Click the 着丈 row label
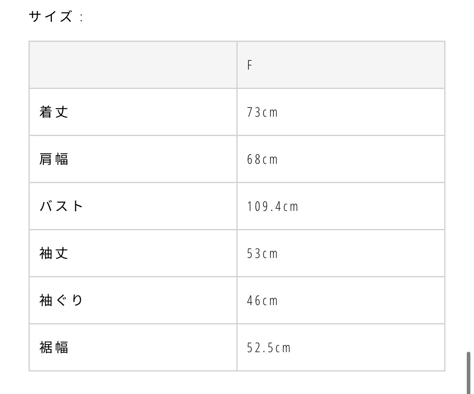 [54, 112]
